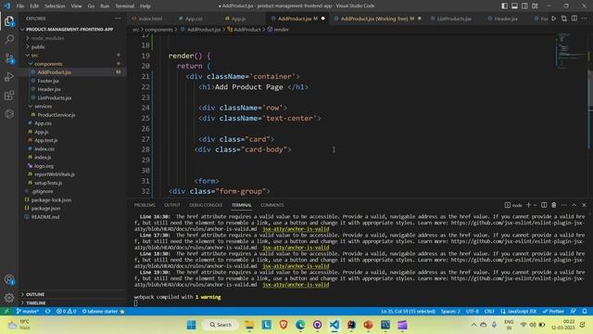Click the taskbar Search box
This screenshot has height=334, width=593.
(x=221, y=325)
